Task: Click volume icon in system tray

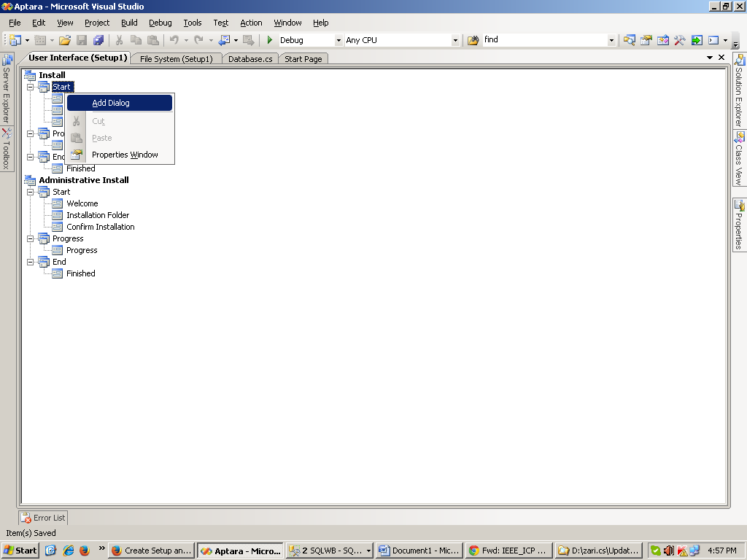Action: (x=668, y=551)
